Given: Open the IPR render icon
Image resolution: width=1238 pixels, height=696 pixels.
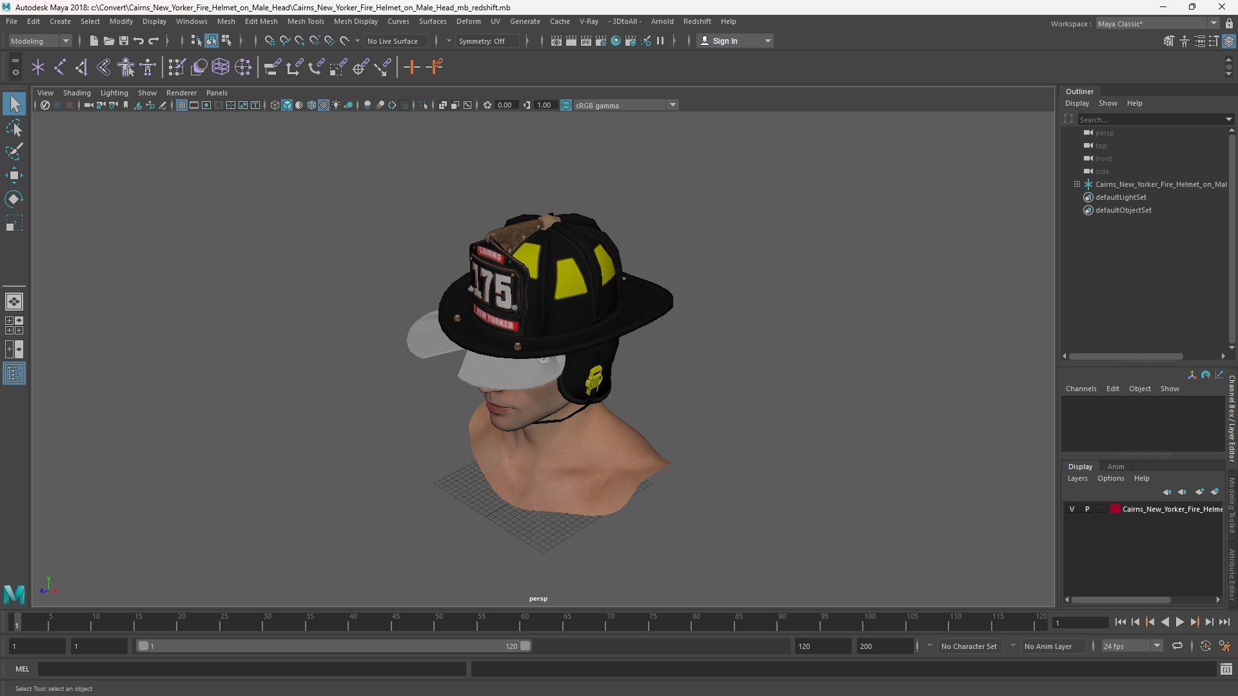Looking at the screenshot, I should click(x=586, y=41).
